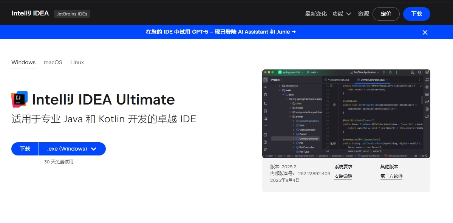Screen dimensions: 453x223
Task: Select OwnerRepository in preview project tree
Action: 307,121
